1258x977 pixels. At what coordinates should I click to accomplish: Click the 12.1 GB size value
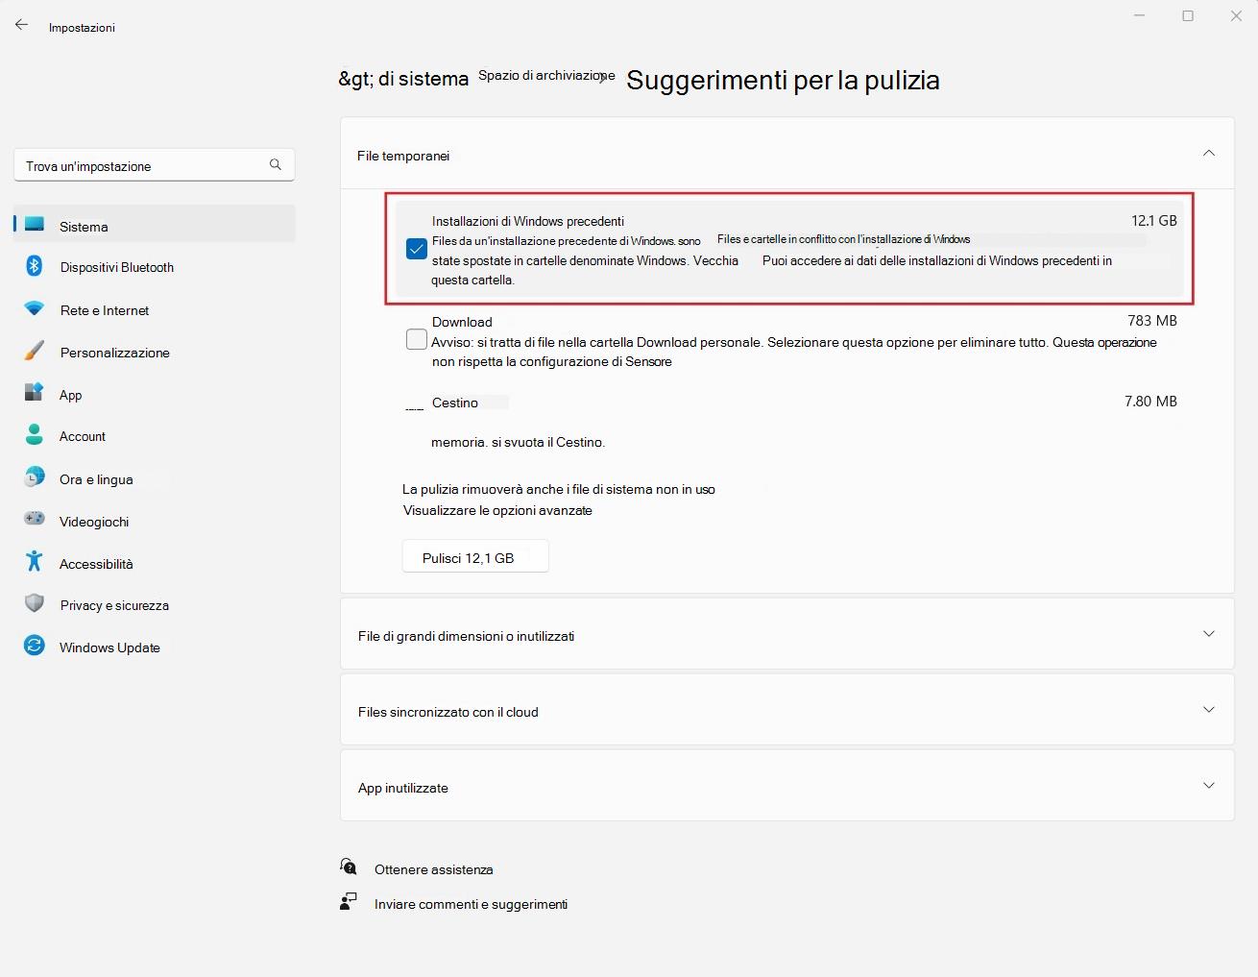click(1154, 221)
